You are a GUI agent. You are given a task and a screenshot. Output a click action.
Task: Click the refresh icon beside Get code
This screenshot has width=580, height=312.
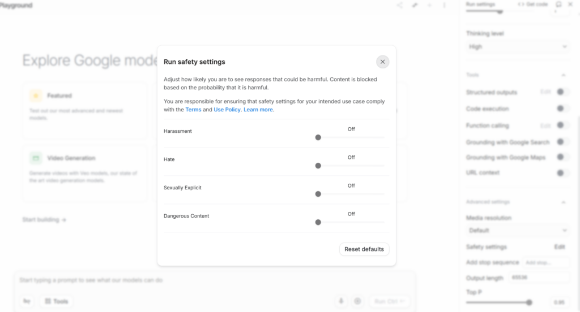(558, 4)
